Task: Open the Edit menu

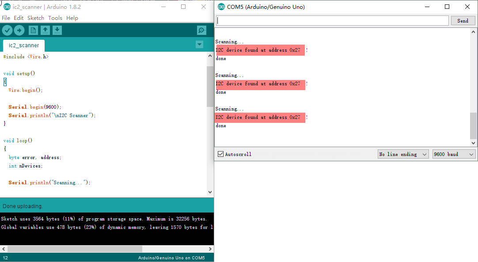Action: 19,18
